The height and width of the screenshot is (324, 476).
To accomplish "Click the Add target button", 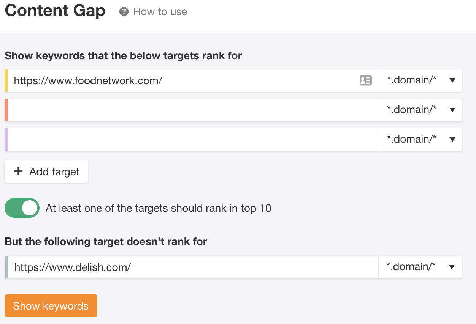I will point(46,172).
